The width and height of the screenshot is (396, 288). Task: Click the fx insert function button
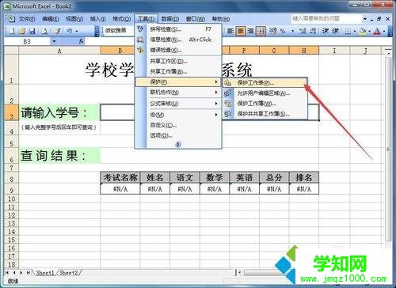[x=81, y=41]
